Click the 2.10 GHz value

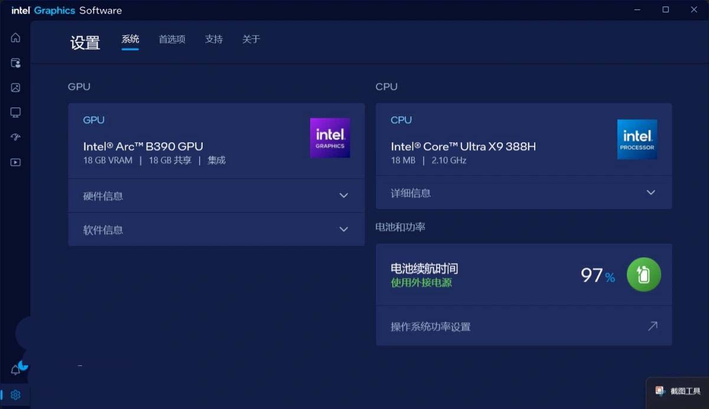450,160
